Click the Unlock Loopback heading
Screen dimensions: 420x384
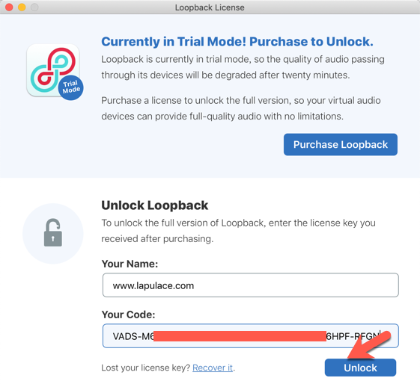(154, 205)
